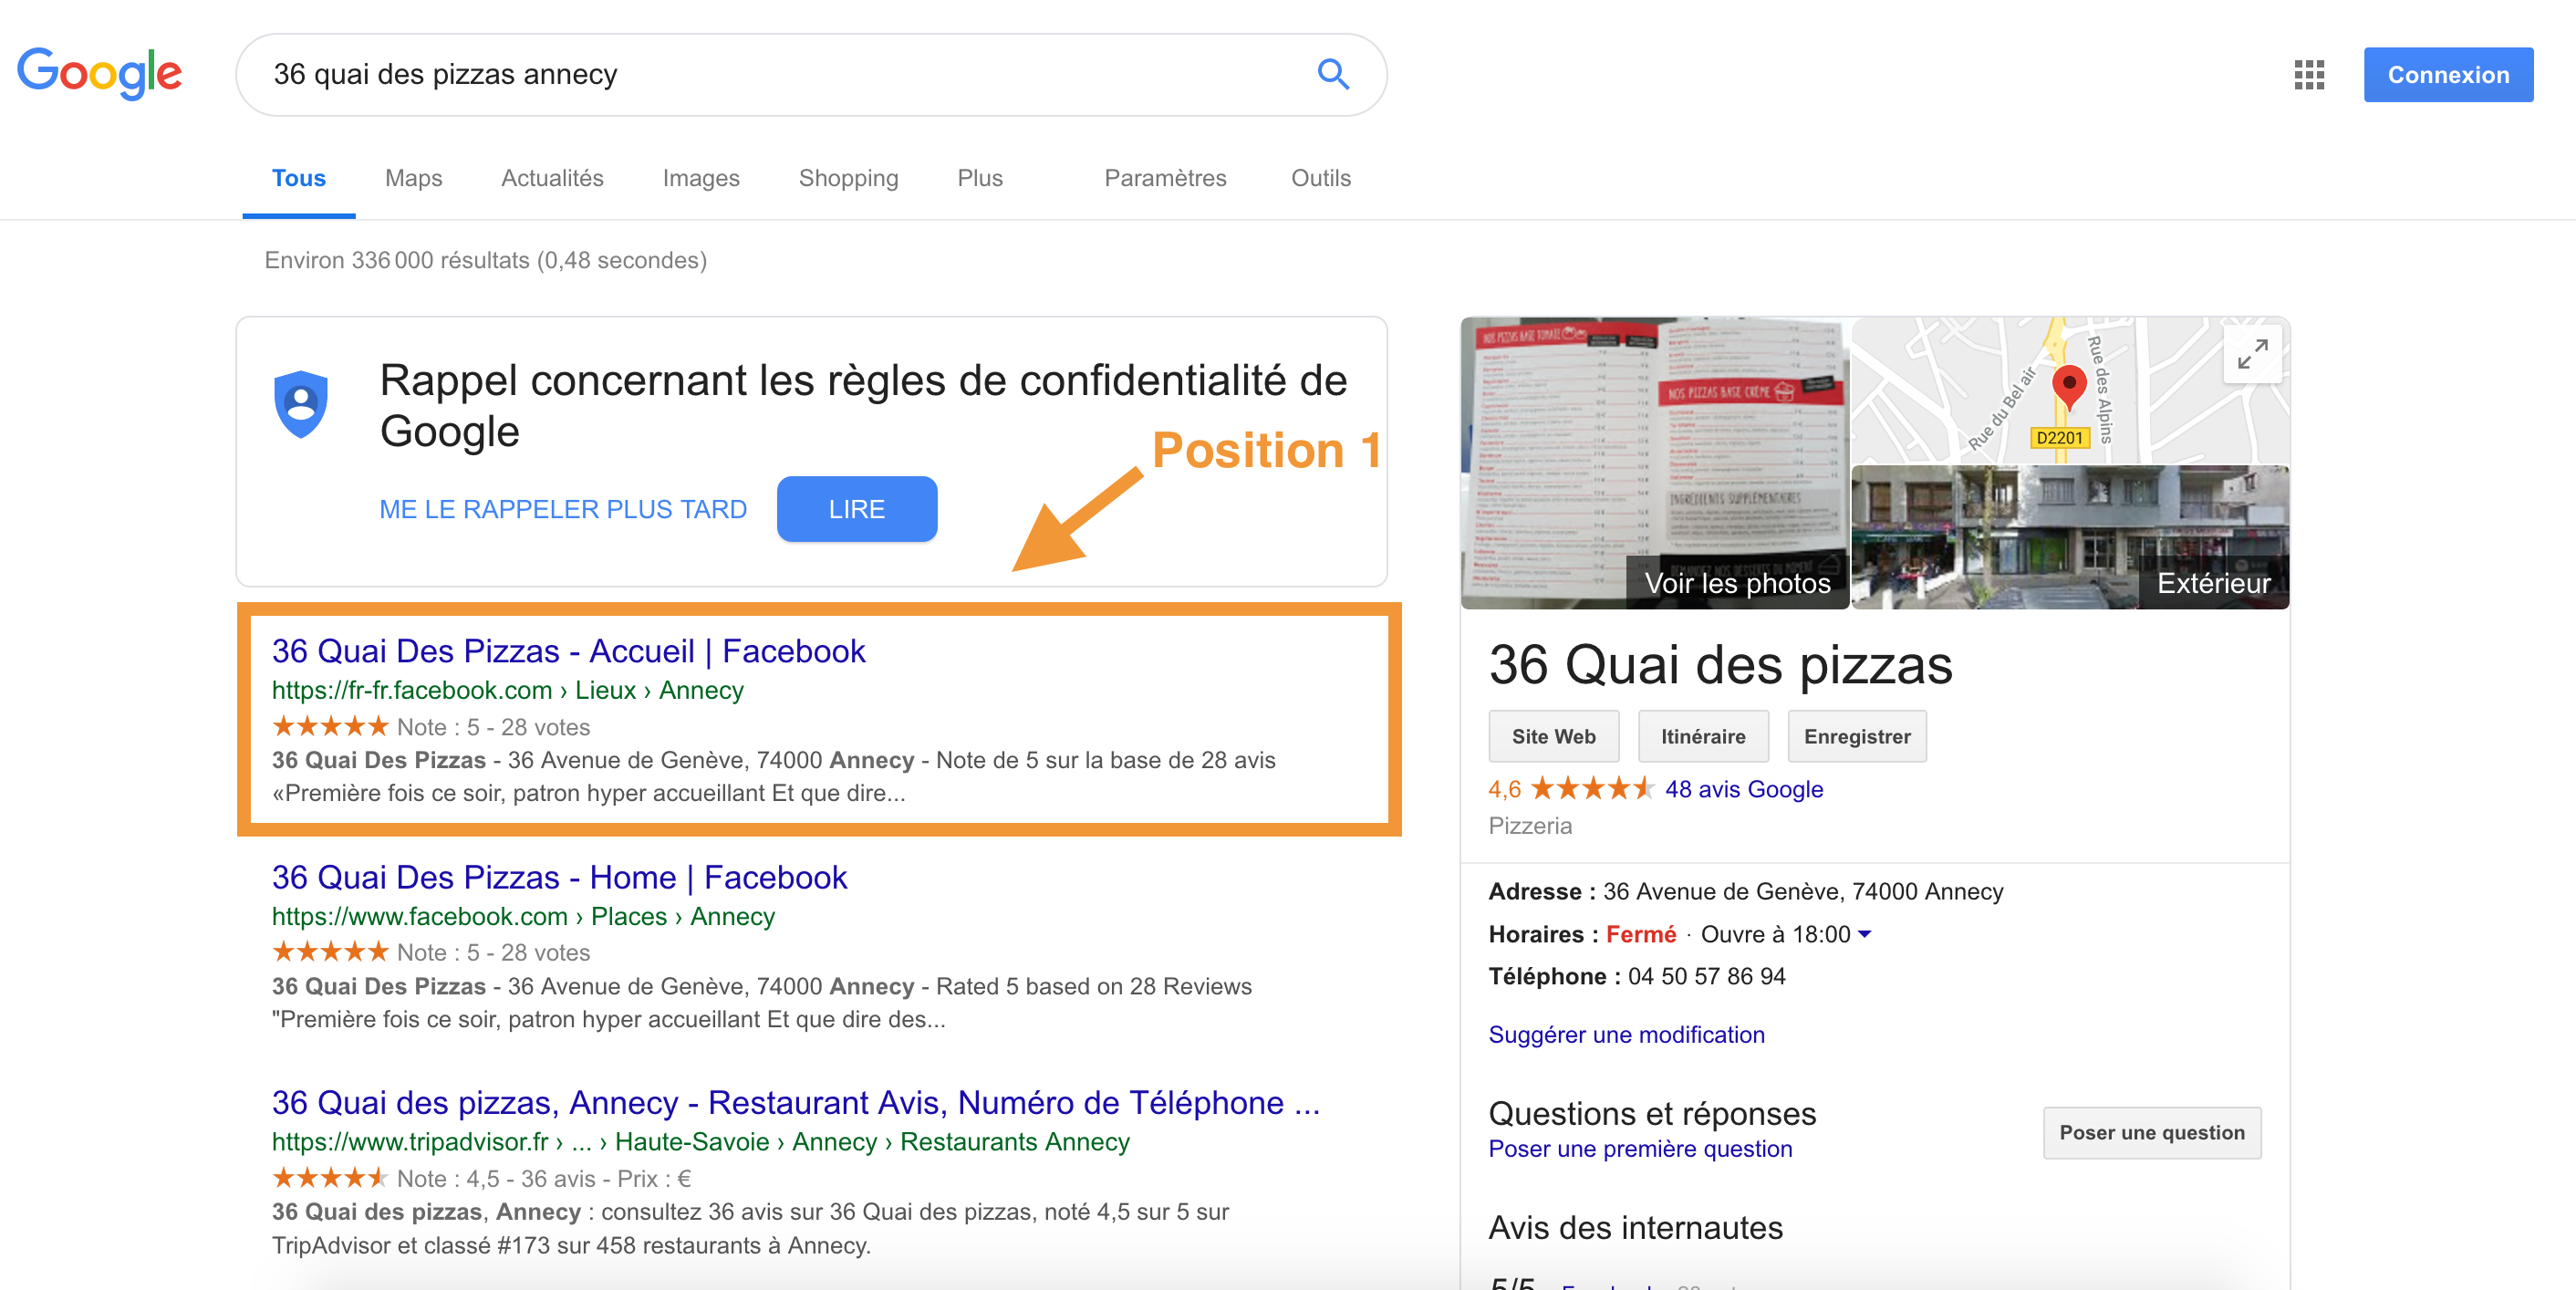Click the Site Web button

pyautogui.click(x=1553, y=736)
